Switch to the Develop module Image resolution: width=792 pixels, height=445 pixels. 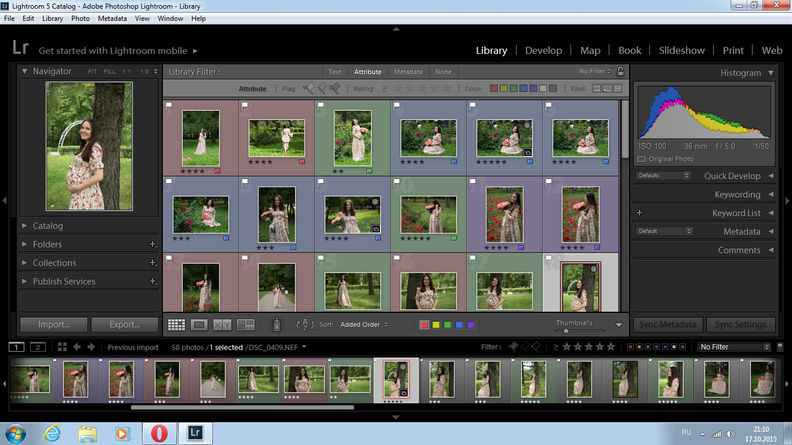pos(543,50)
